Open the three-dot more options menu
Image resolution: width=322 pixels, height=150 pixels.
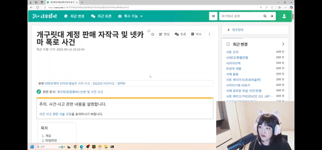[x=209, y=34]
